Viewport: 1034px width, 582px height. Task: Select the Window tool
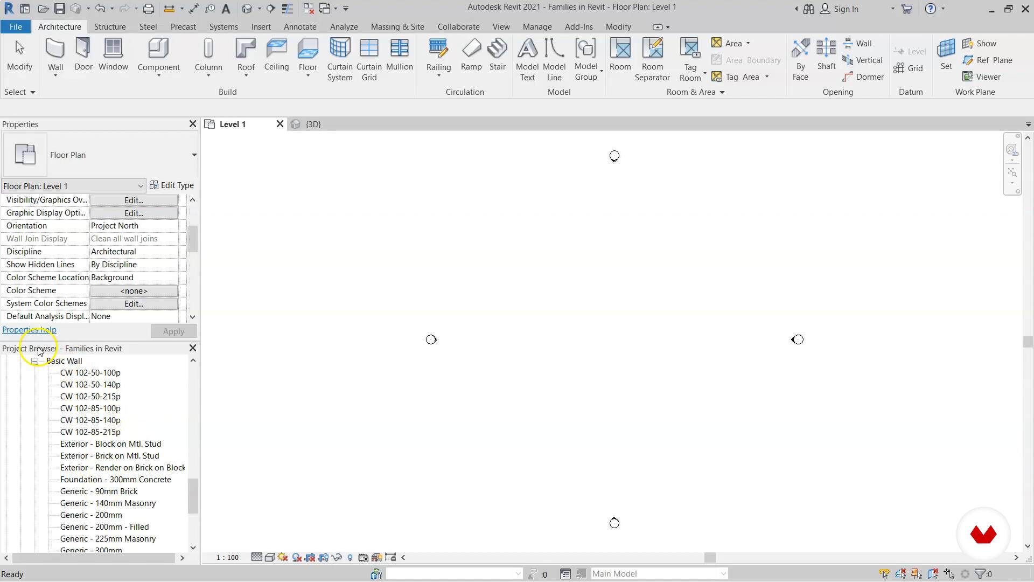113,55
